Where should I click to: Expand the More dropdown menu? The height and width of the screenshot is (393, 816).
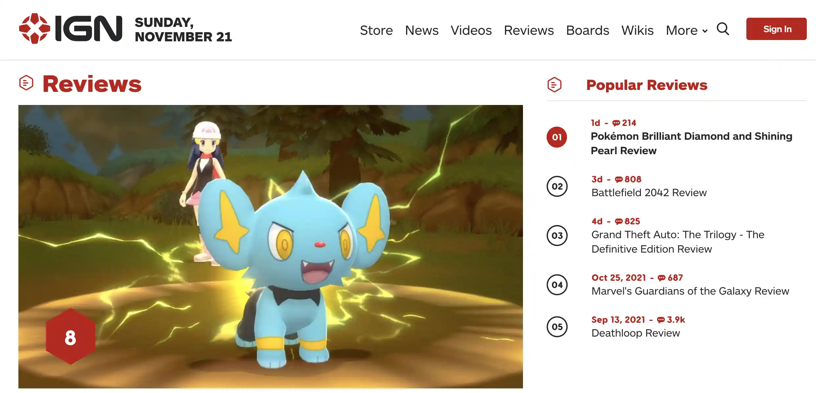pyautogui.click(x=687, y=30)
